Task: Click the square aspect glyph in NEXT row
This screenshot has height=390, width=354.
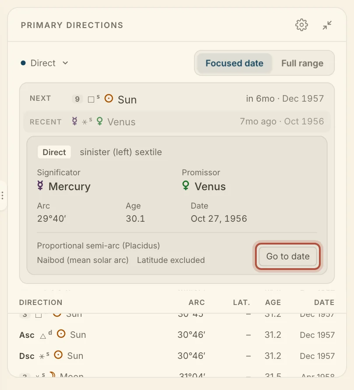Action: point(91,99)
